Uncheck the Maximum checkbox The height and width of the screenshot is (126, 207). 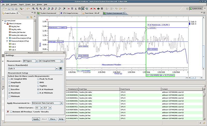click(x=10, y=93)
